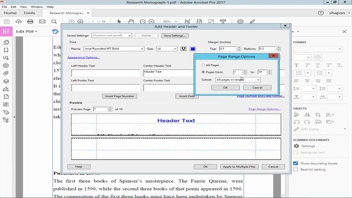Open the Bookmarks panel icon
Image resolution: width=352 pixels, height=198 pixels.
(x=6, y=50)
